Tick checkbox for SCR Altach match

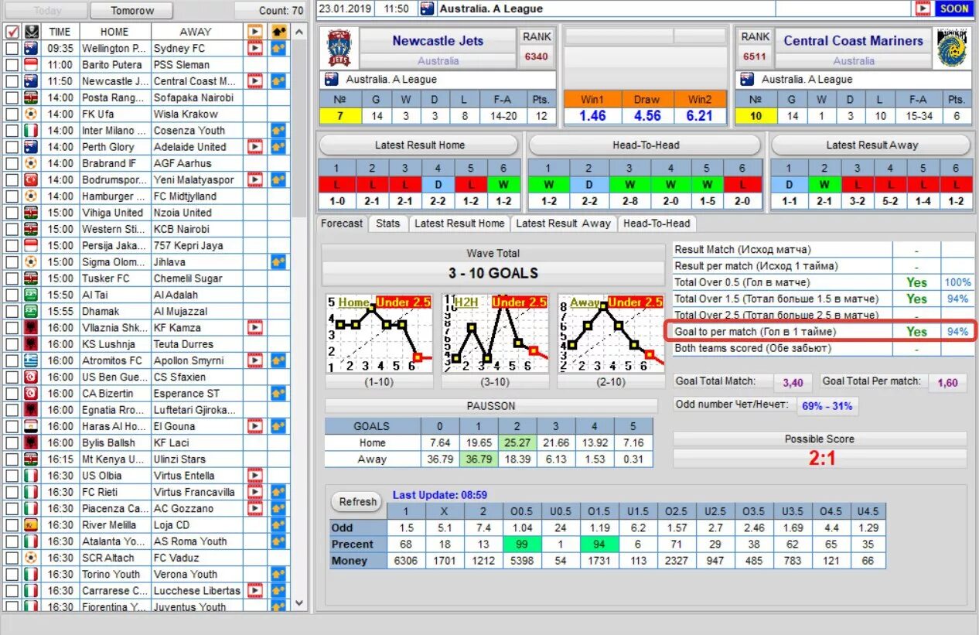(x=12, y=558)
